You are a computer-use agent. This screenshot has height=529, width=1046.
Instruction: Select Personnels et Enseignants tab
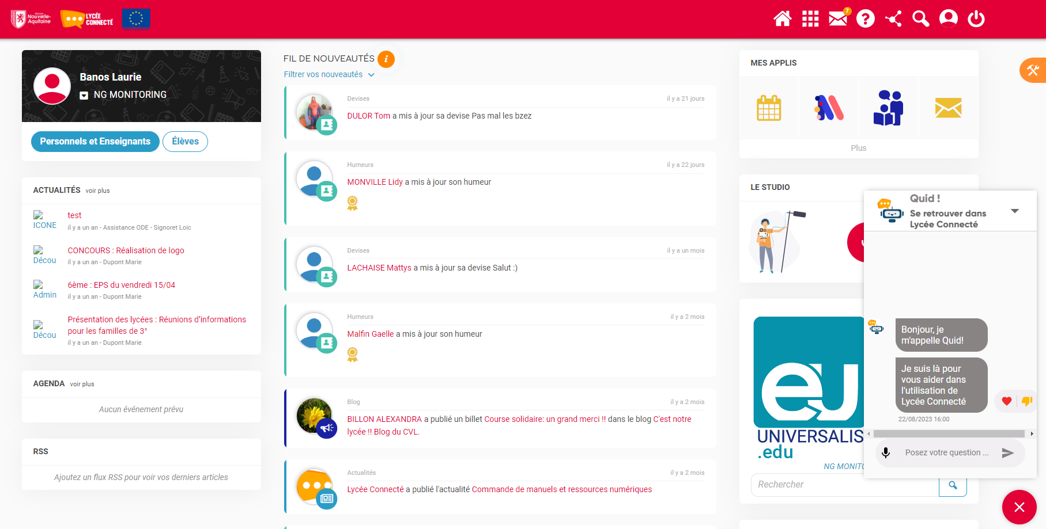point(95,142)
